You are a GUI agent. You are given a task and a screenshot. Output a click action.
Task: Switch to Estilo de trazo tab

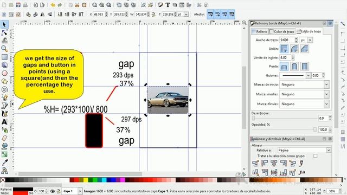[309, 31]
